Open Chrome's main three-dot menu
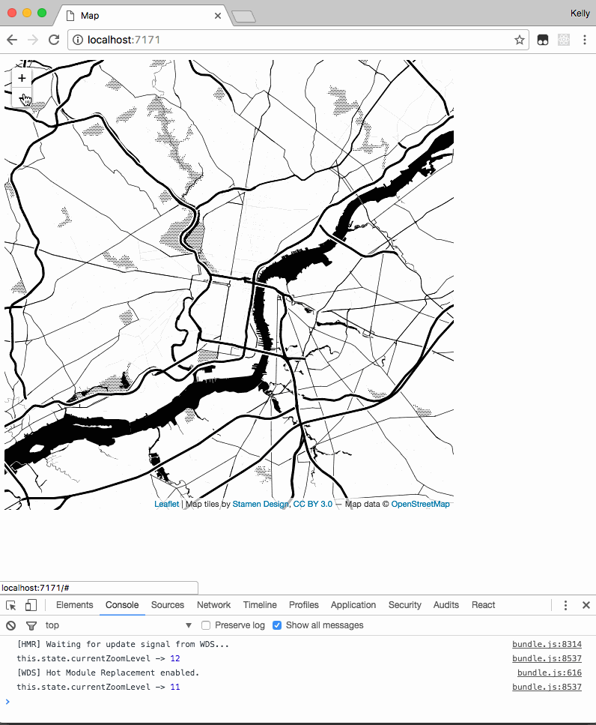Screen dimensions: 596x725 click(x=583, y=40)
